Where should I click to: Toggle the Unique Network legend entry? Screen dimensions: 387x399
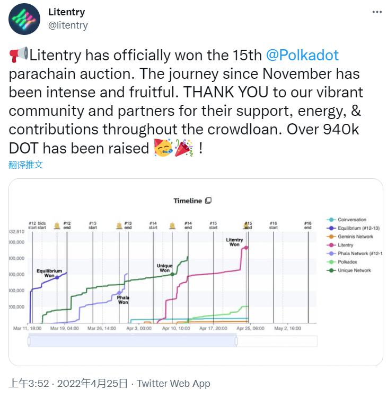tap(354, 271)
